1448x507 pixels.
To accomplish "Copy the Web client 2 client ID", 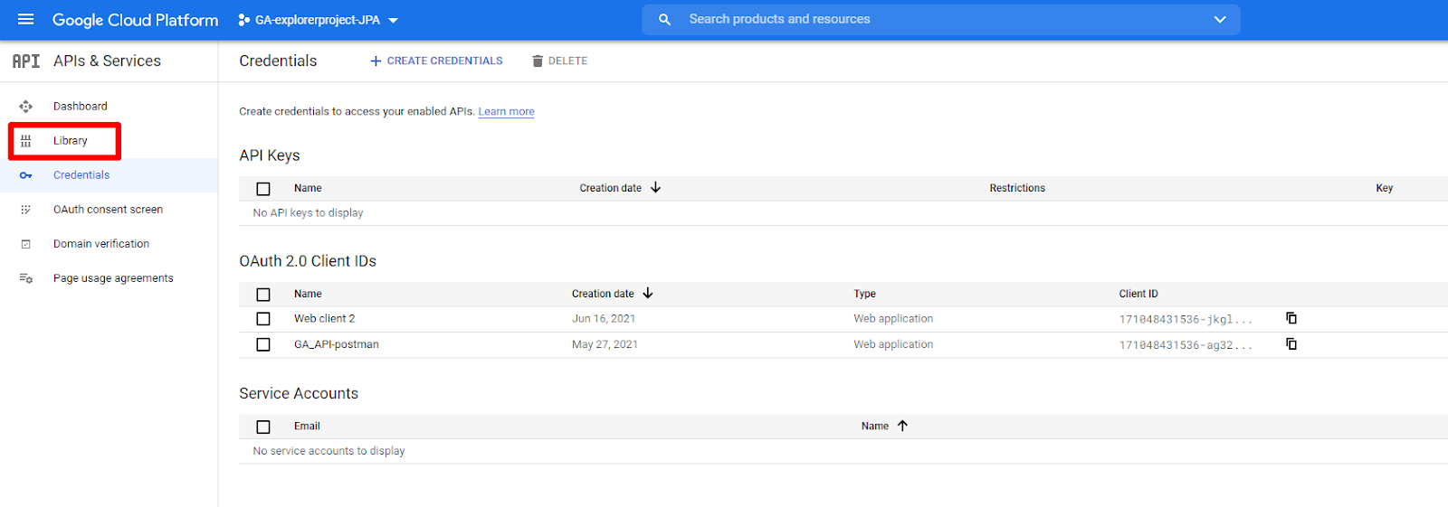I will 1291,318.
